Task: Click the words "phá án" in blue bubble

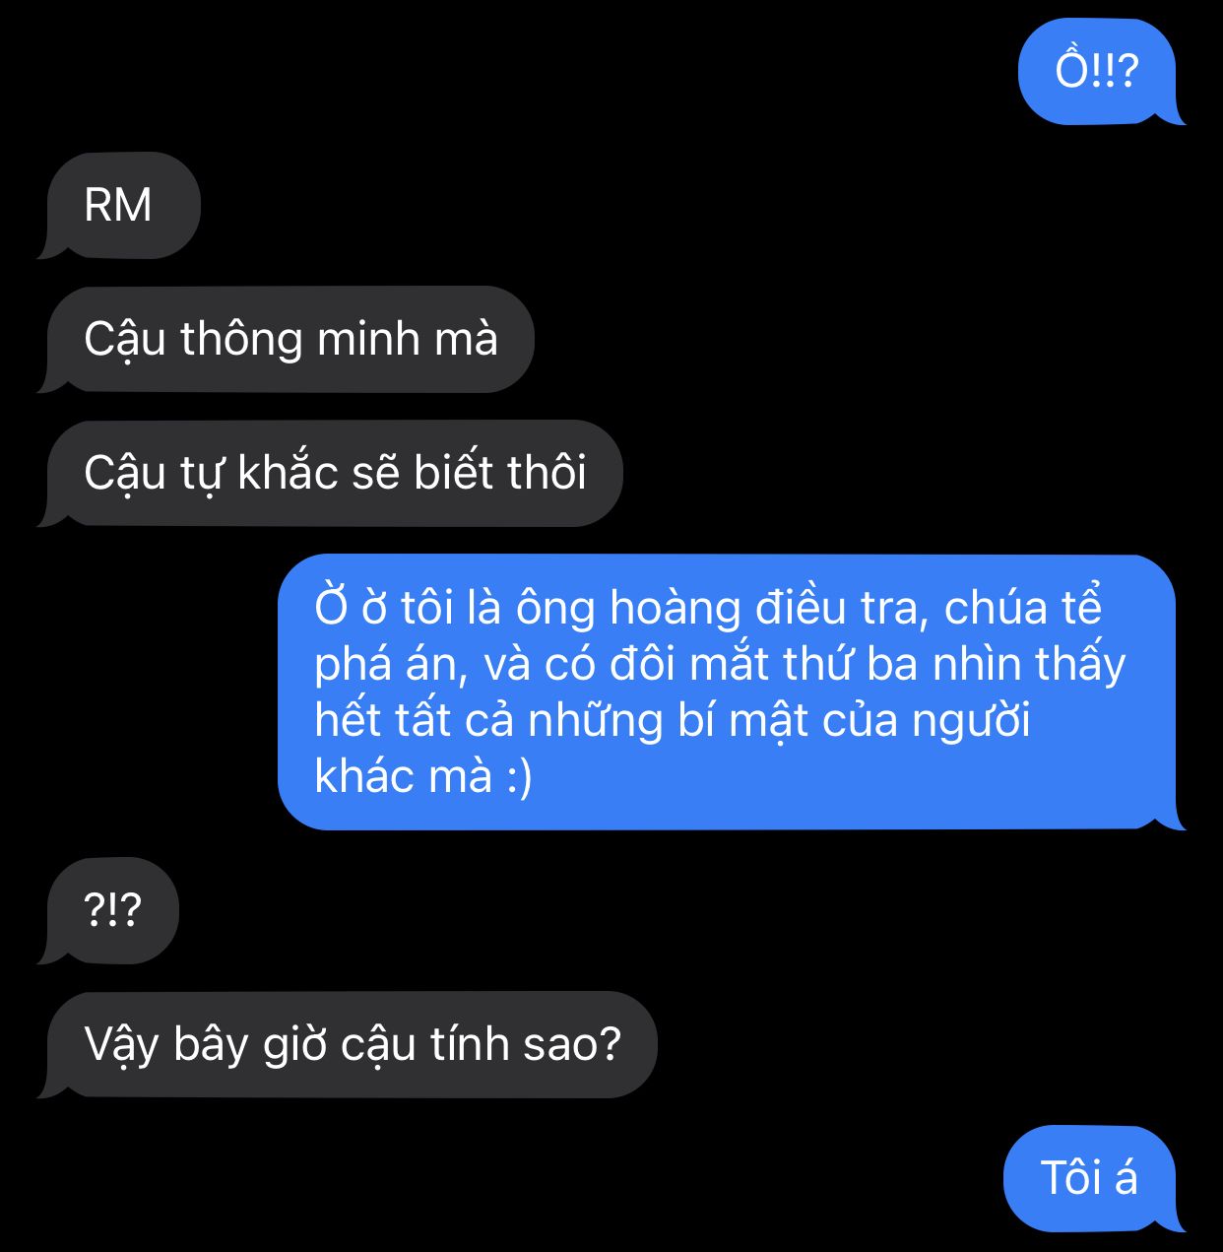Action: (388, 665)
